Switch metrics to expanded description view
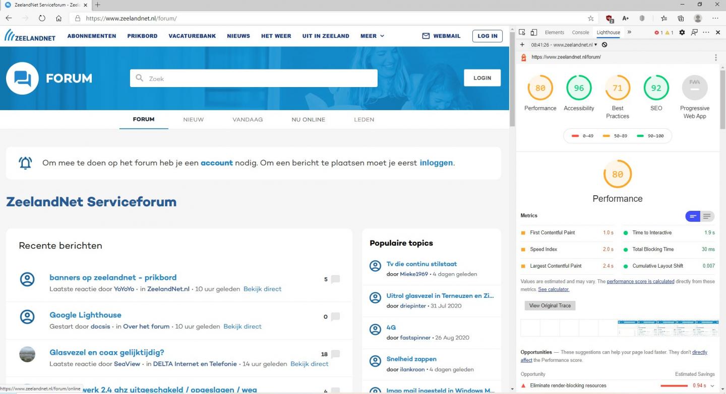Screen dimensions: 726x394 coord(707,216)
